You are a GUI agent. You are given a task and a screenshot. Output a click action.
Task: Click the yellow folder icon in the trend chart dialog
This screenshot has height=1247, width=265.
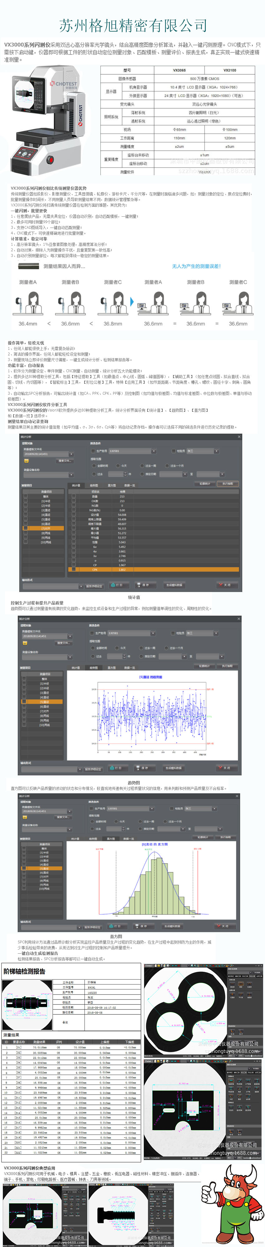click(25, 643)
